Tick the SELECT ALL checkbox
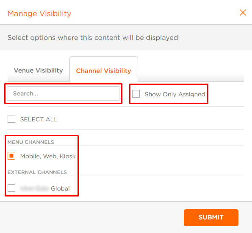The image size is (252, 233). pyautogui.click(x=11, y=119)
